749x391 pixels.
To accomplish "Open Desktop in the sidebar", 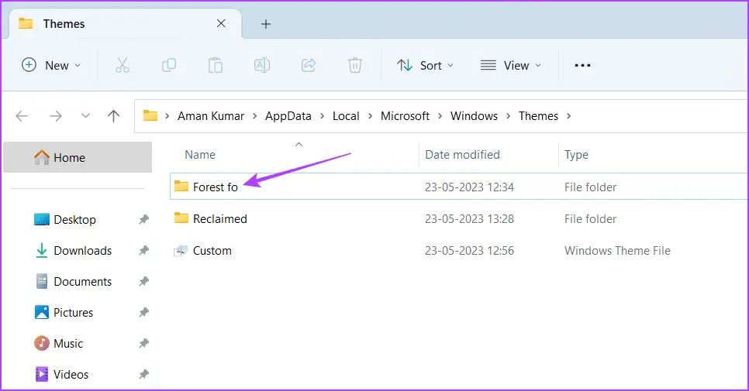I will 74,219.
